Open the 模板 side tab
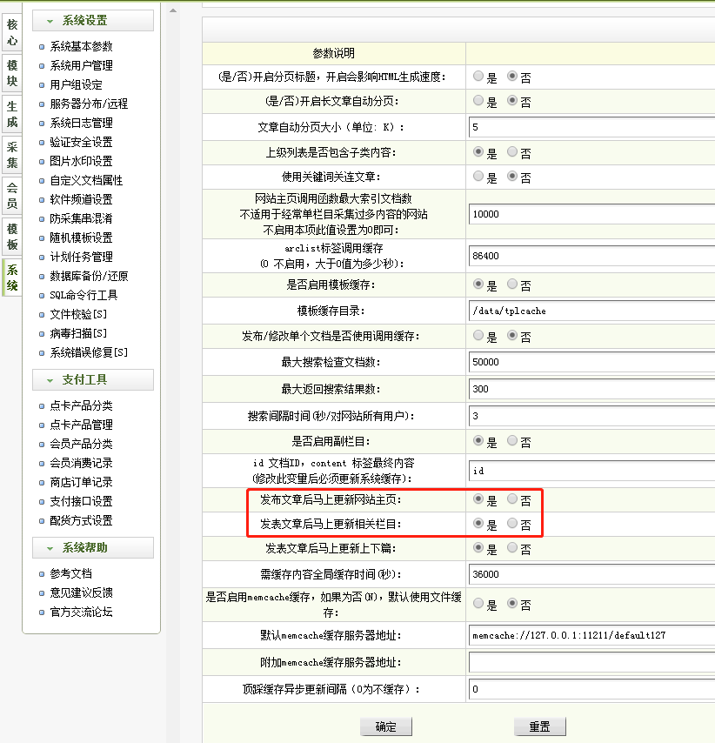 click(12, 237)
